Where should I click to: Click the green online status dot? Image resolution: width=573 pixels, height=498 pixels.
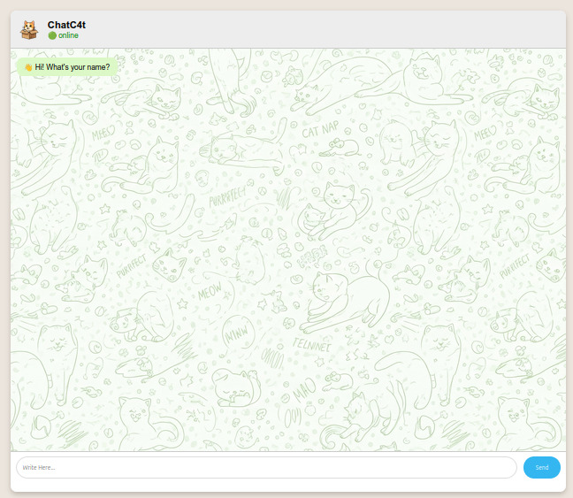point(52,36)
